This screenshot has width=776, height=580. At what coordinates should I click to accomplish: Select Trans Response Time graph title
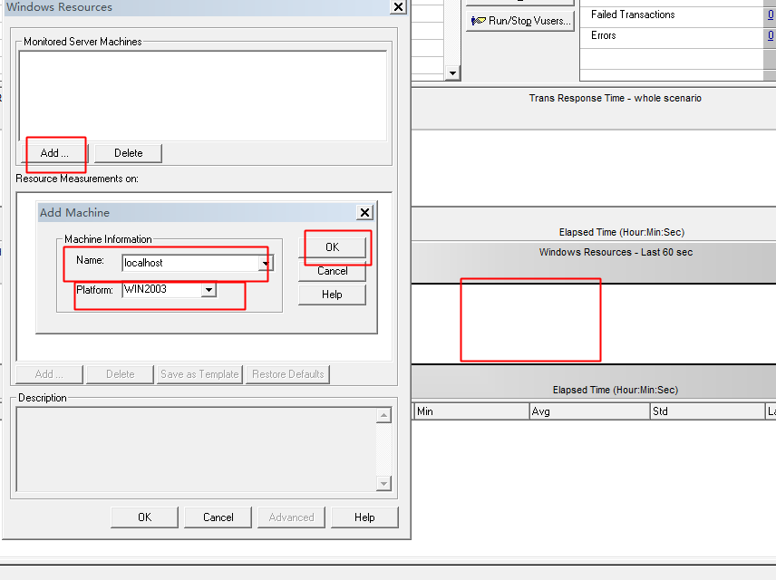616,98
